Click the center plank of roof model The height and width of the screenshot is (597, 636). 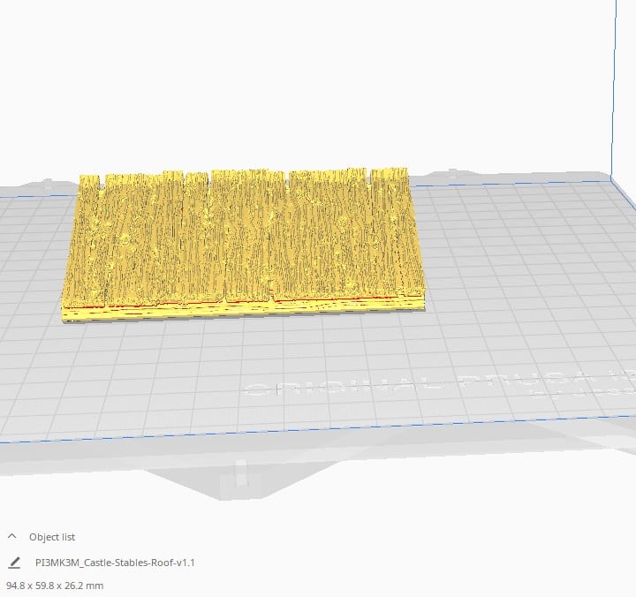pos(247,235)
